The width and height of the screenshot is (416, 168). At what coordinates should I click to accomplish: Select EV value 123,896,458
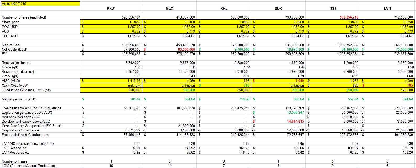[x=131, y=54]
